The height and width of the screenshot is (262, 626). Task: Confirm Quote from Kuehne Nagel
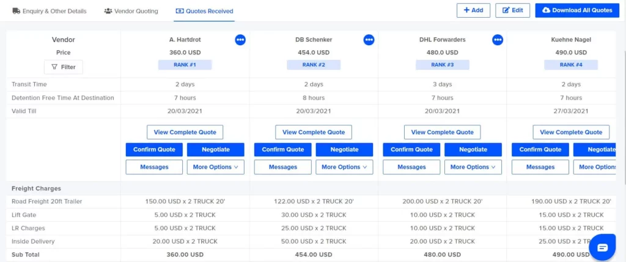coord(540,150)
